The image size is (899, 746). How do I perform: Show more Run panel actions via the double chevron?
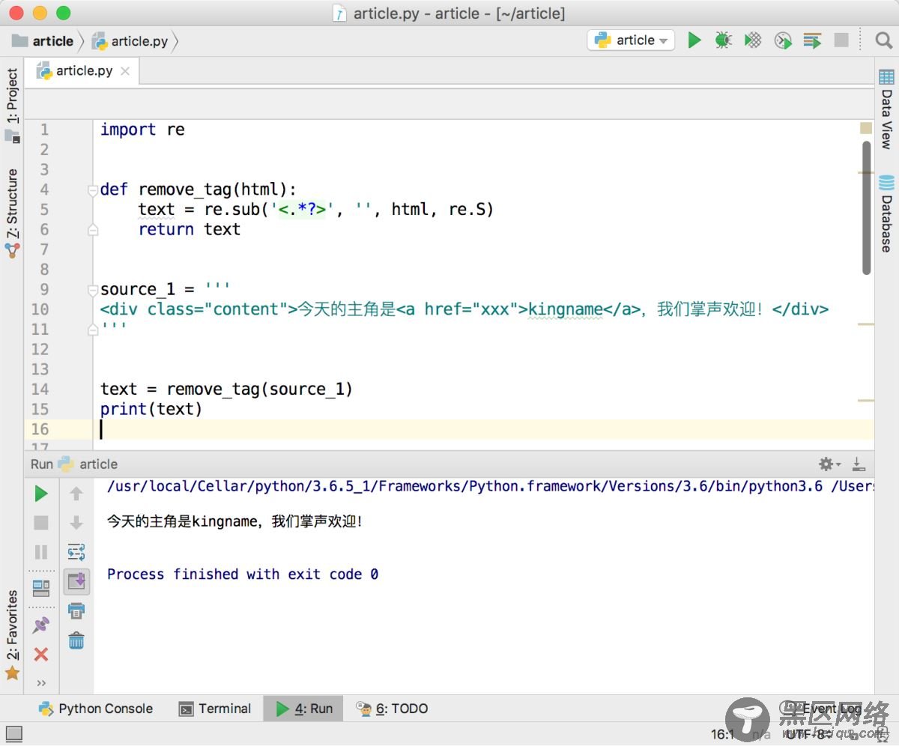coord(41,683)
